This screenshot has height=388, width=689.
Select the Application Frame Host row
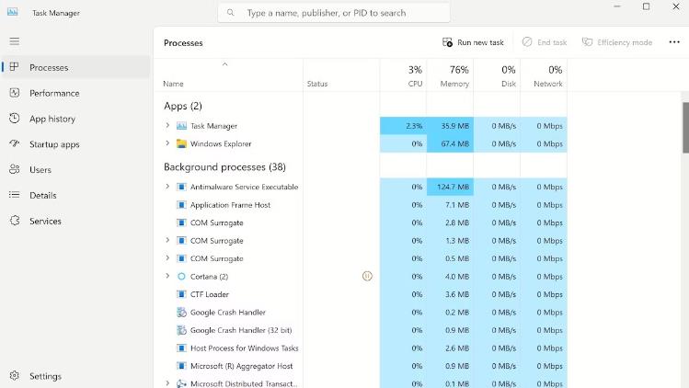point(361,205)
